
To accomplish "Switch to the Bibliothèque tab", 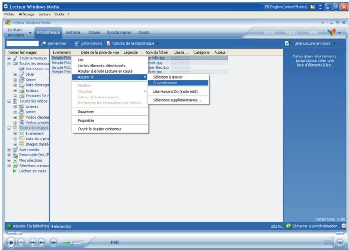I will (x=48, y=32).
